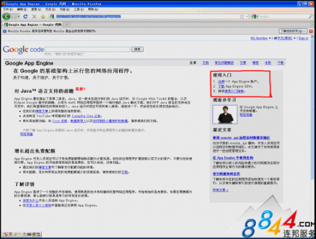Open the 下载 (Downloads) nav link
The width and height of the screenshot is (316, 239).
click(x=281, y=62)
